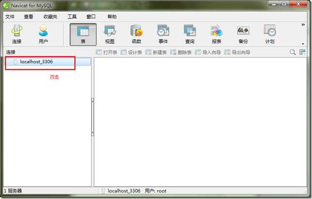Maximize the Navicat window

tap(284, 4)
